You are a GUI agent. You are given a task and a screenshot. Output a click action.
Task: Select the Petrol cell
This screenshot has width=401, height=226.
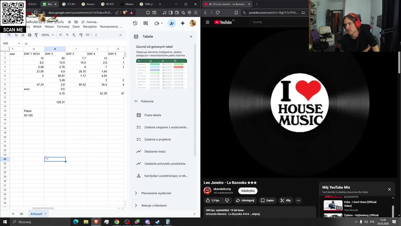(34, 111)
